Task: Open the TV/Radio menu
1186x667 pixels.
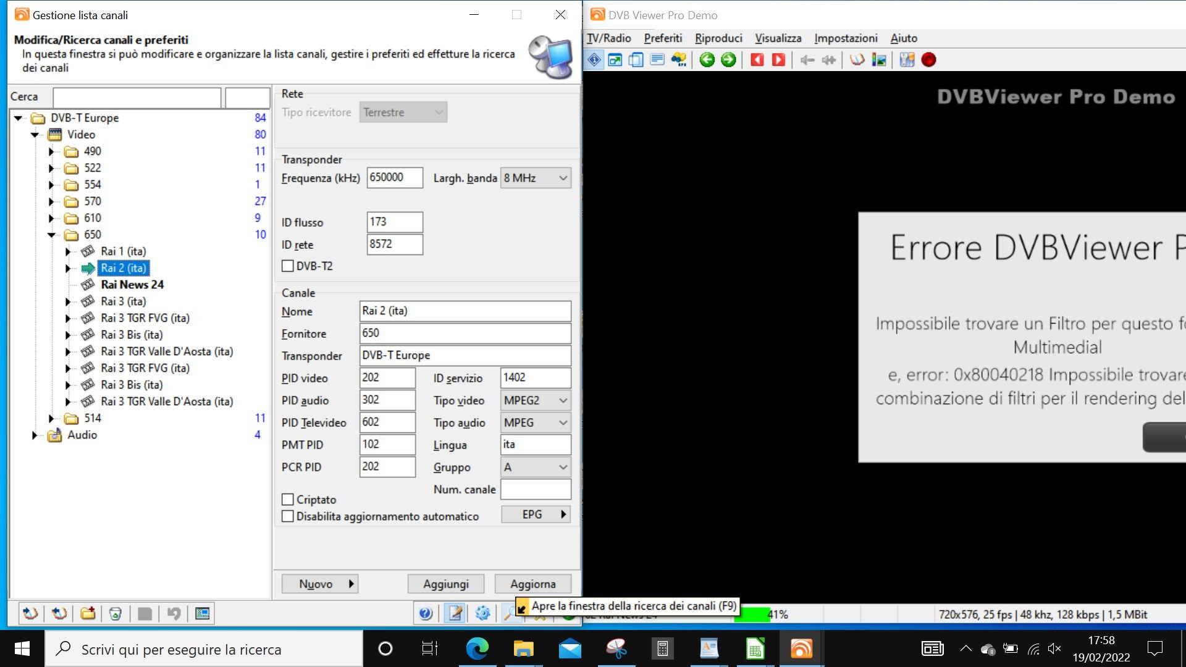Action: tap(609, 38)
